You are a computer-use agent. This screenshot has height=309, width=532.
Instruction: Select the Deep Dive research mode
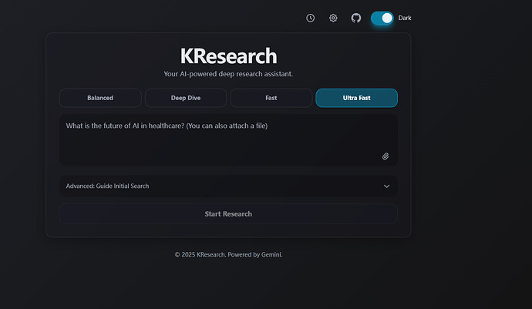point(186,98)
